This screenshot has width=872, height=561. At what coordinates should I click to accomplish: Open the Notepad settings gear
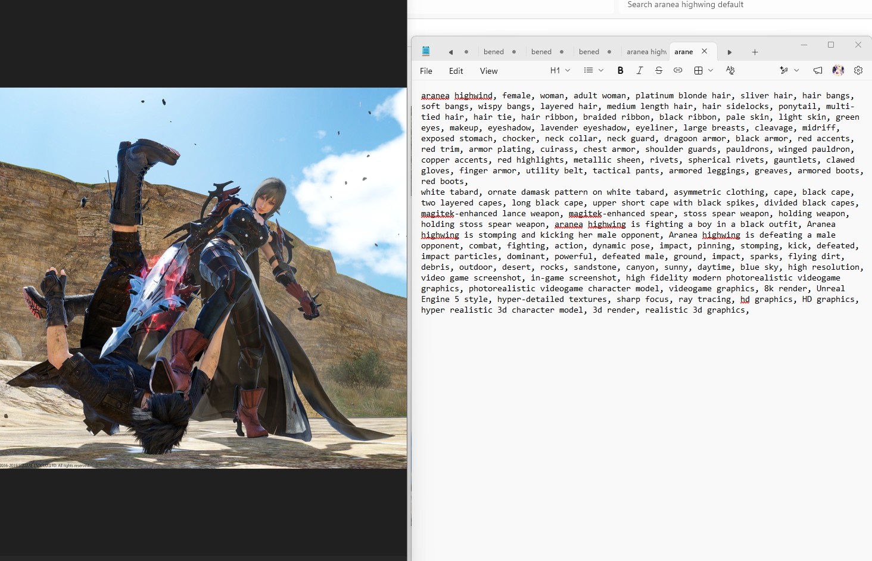(x=858, y=70)
